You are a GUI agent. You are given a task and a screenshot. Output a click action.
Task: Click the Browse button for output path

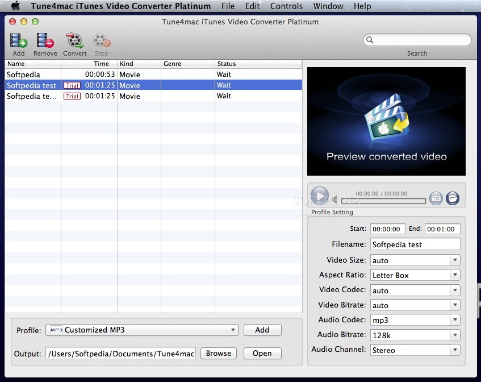[x=219, y=353]
